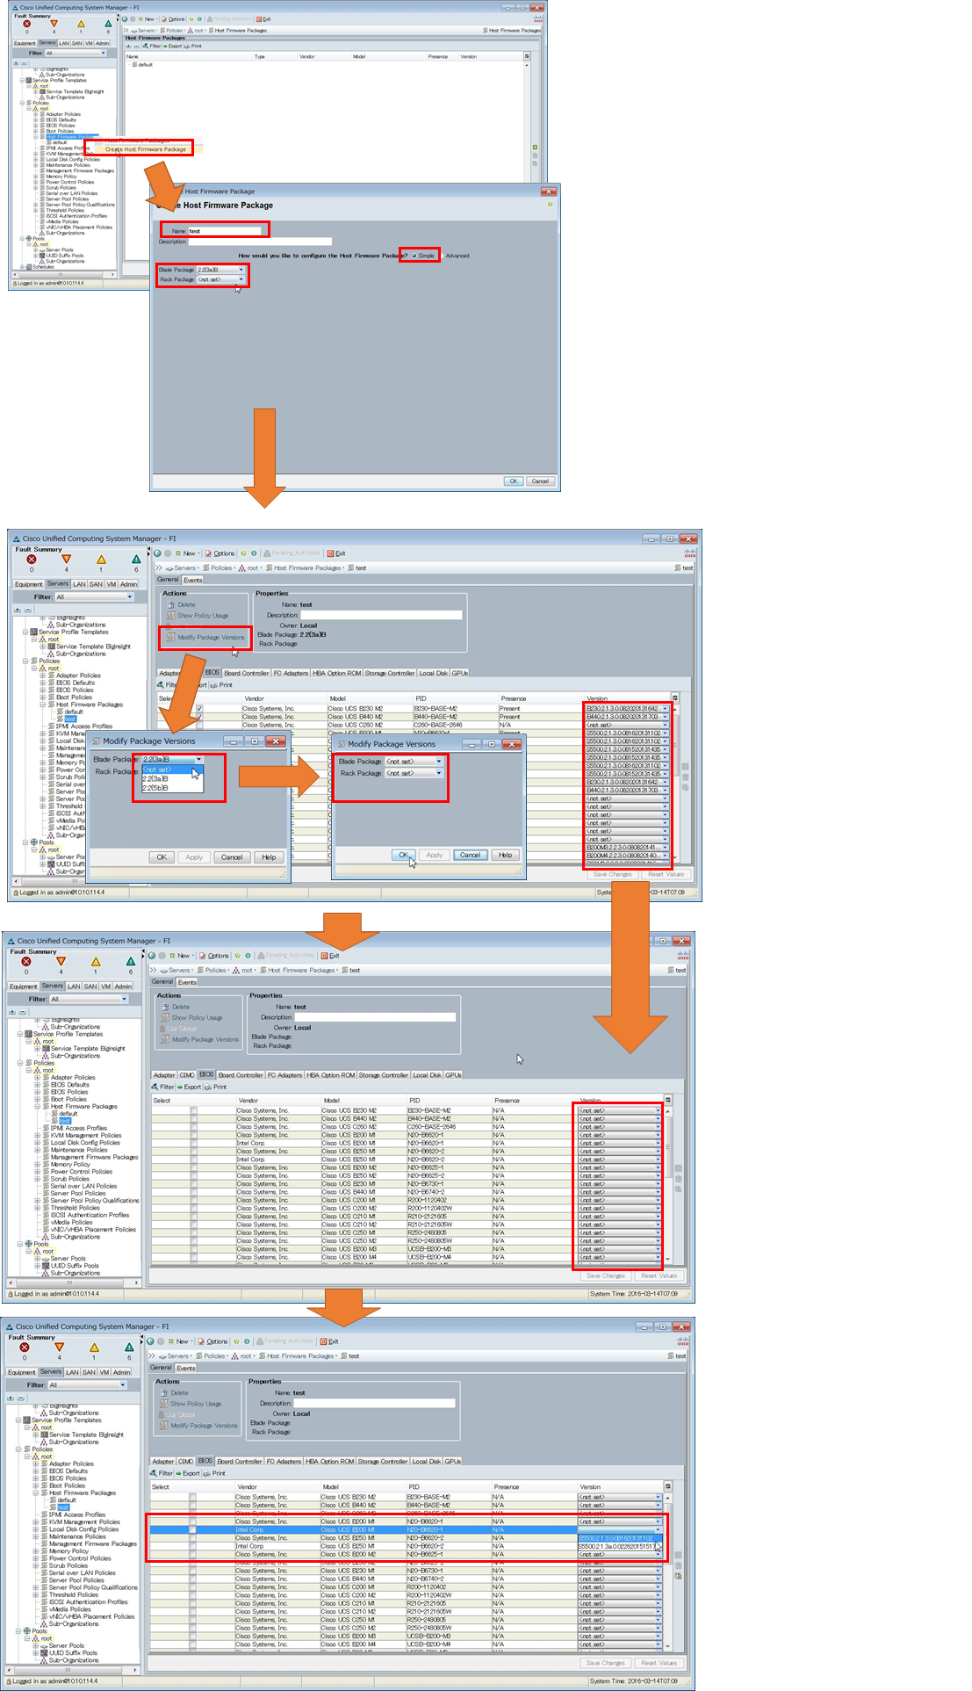
Task: Click the help icon in Create Host Firmware Package dialog
Action: click(551, 205)
